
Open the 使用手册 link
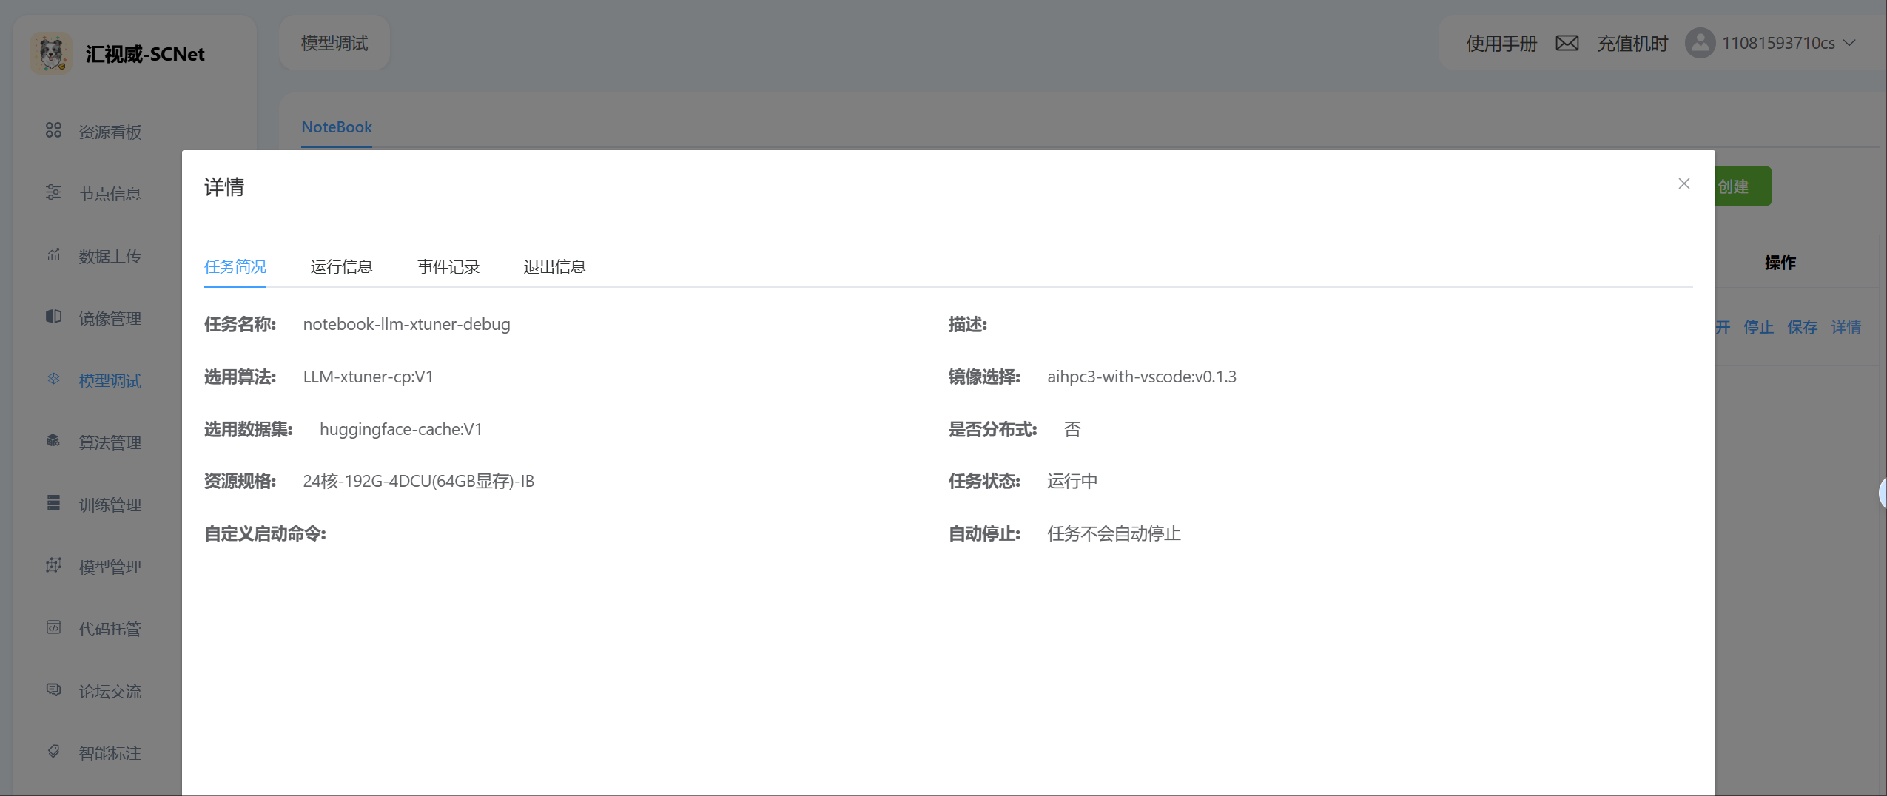(1501, 44)
